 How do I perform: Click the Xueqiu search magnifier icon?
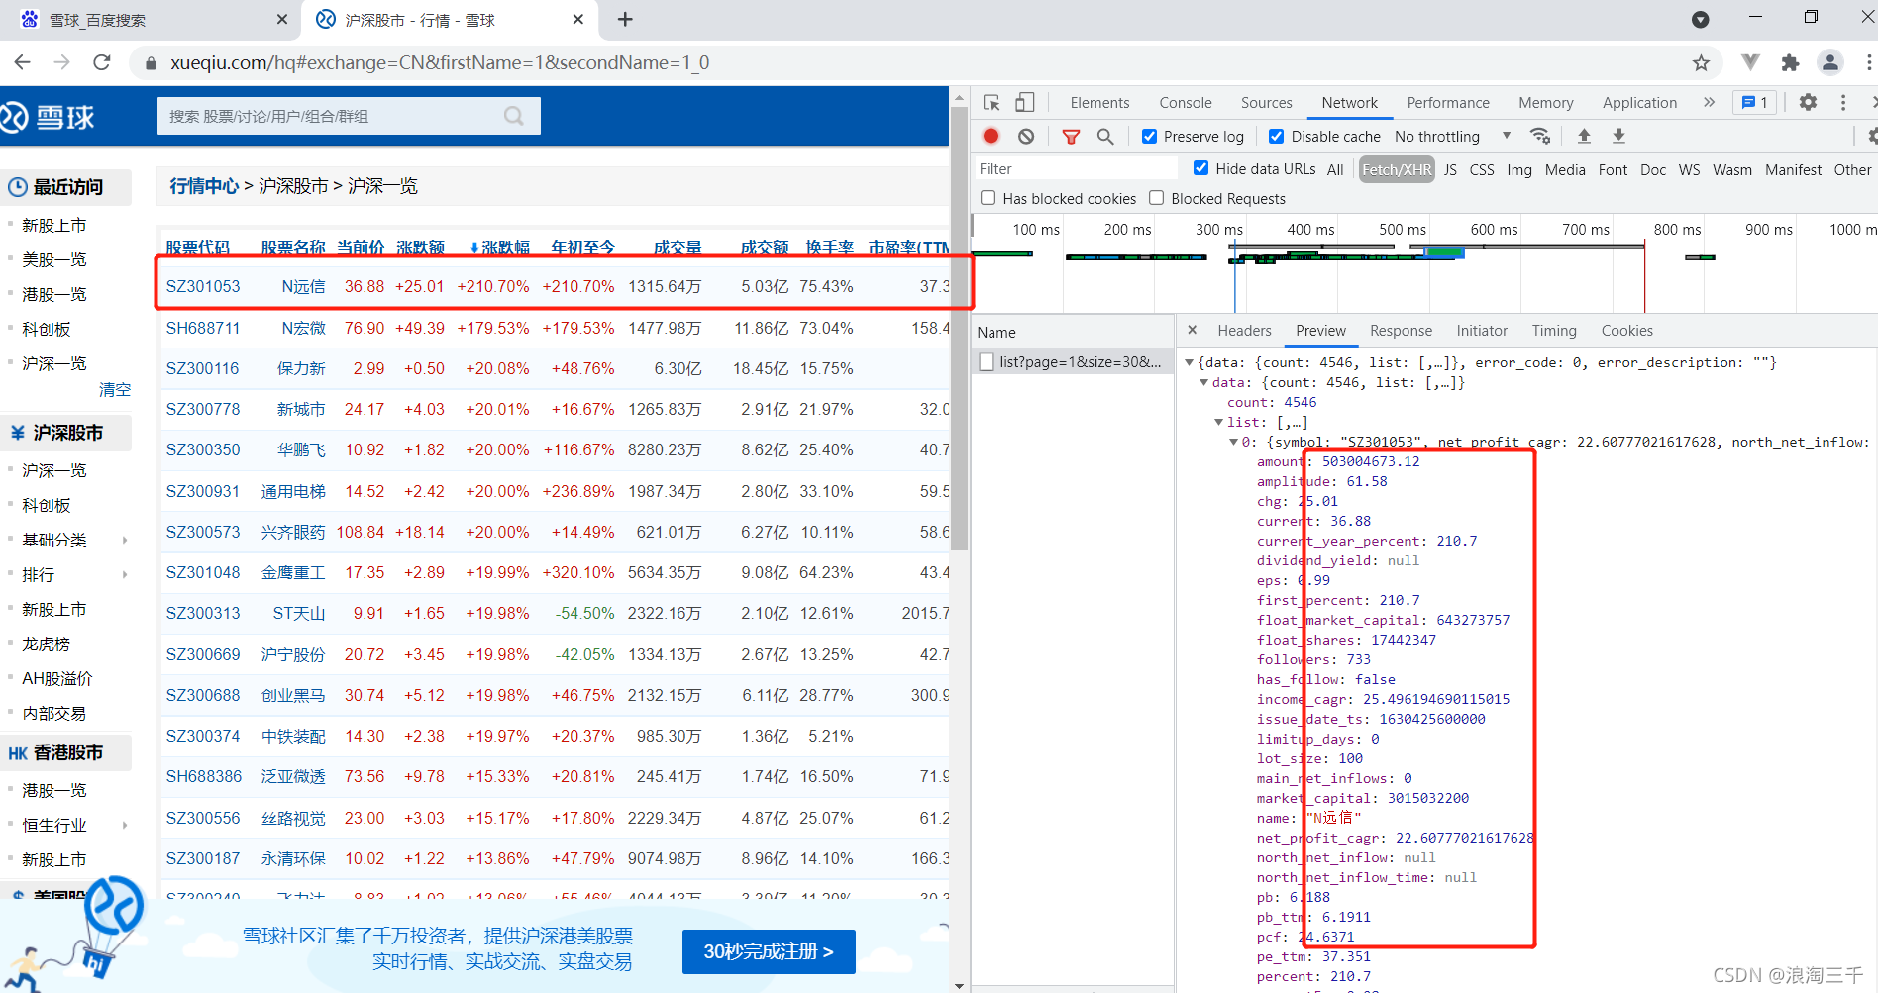513,116
